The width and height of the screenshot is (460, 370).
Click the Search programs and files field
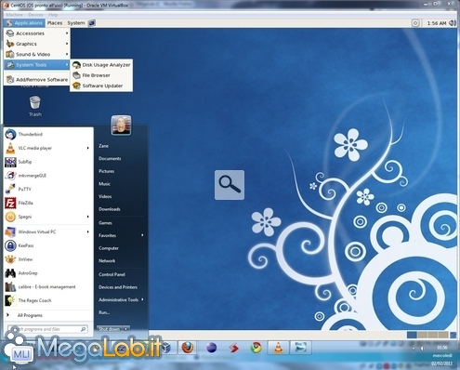coord(47,329)
